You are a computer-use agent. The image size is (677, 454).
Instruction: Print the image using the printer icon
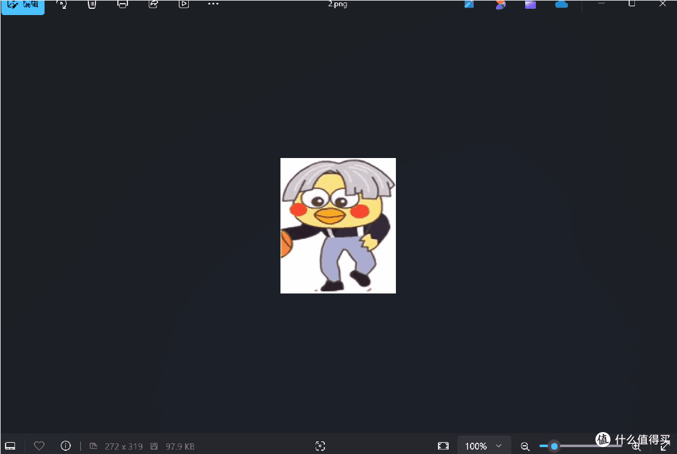(122, 4)
